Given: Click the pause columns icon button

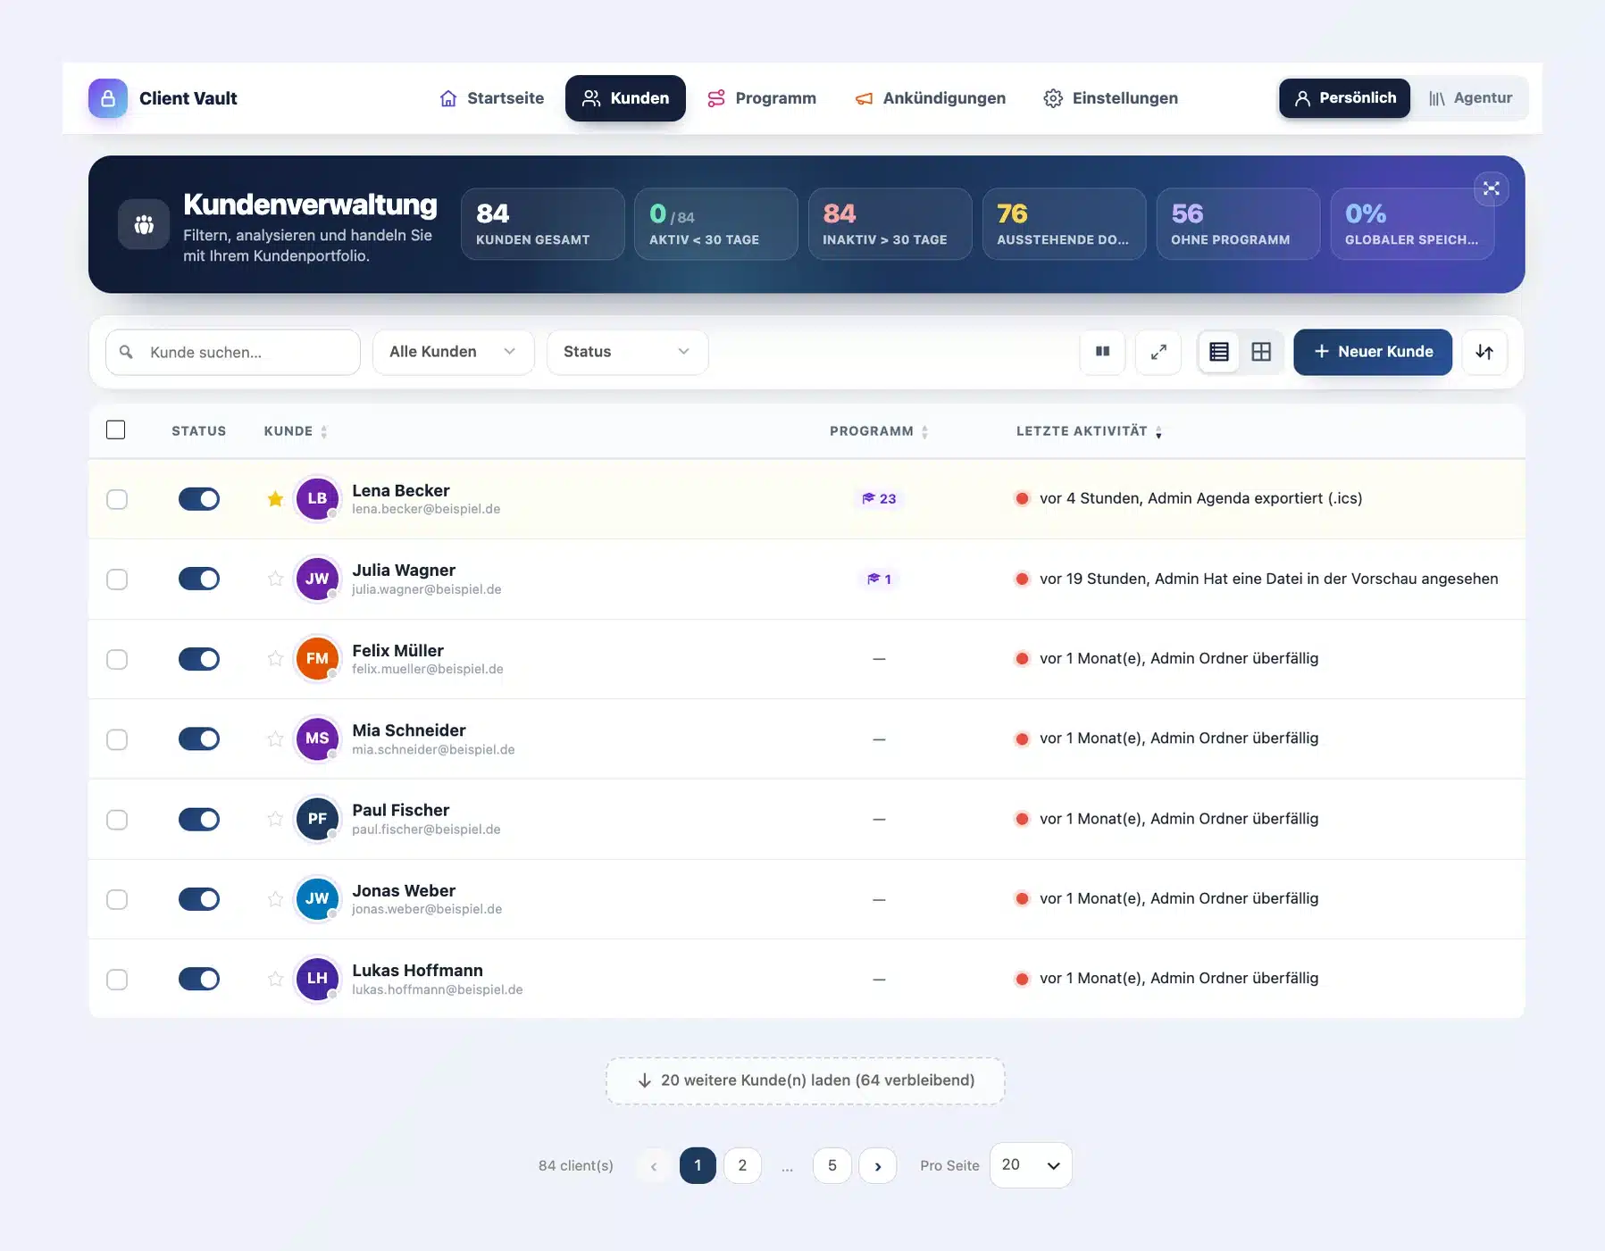Looking at the screenshot, I should tap(1102, 352).
